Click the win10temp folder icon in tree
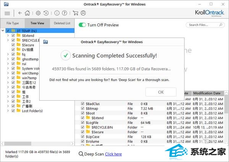This screenshot has width=229, height=162. pyautogui.click(x=19, y=73)
